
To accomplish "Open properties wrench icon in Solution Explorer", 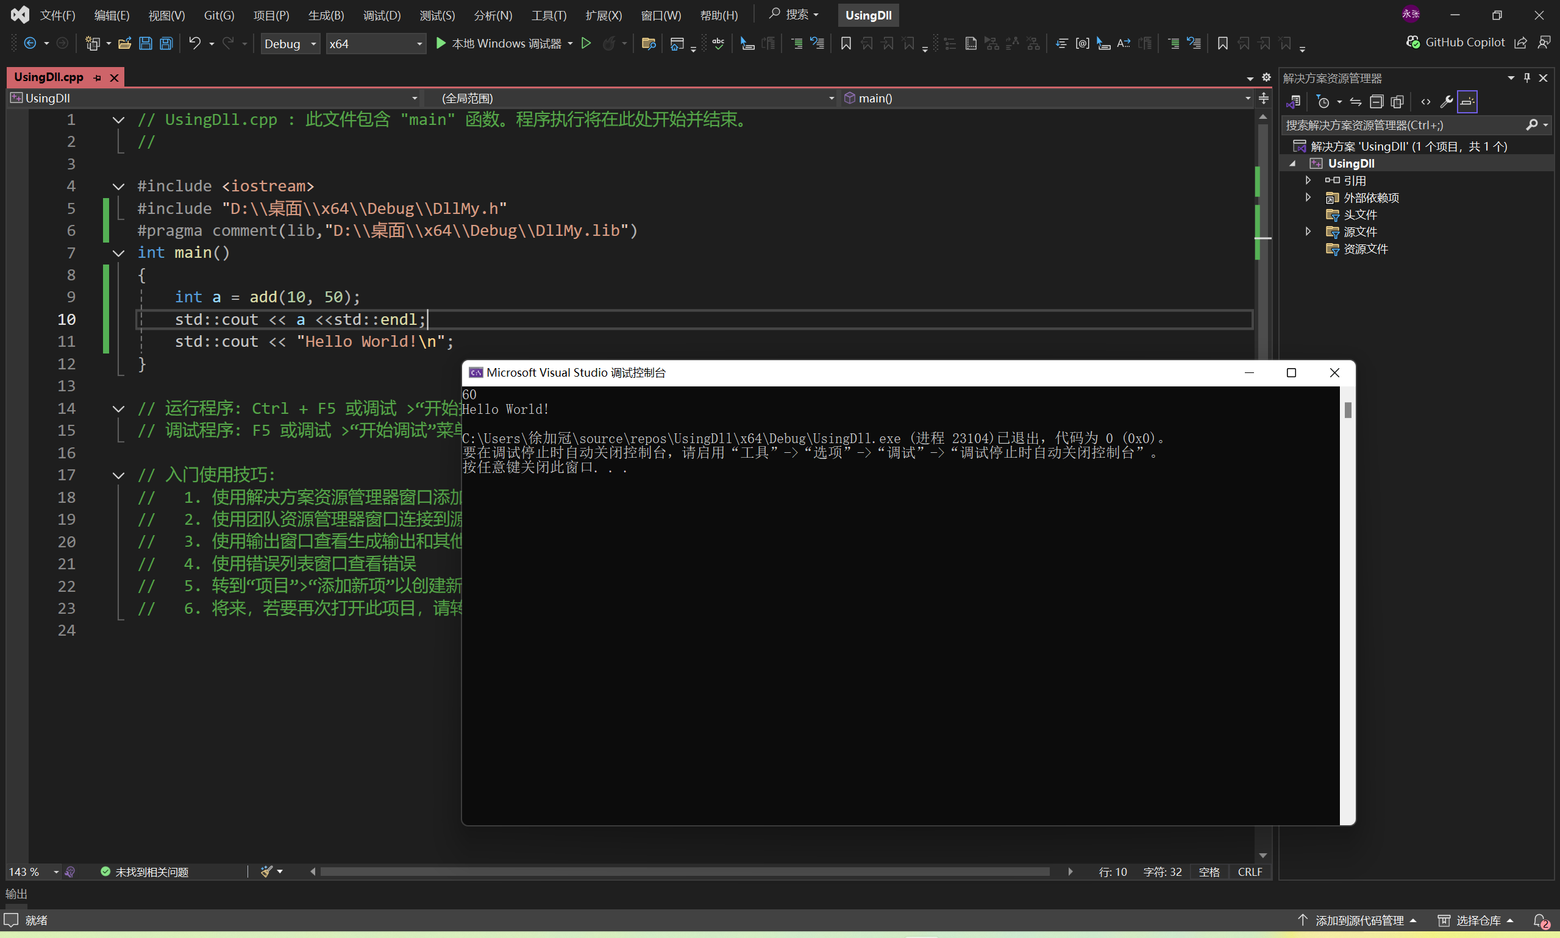I will pyautogui.click(x=1446, y=102).
